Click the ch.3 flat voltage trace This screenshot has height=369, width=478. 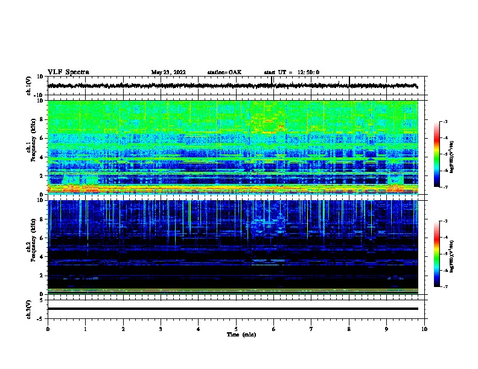click(232, 309)
